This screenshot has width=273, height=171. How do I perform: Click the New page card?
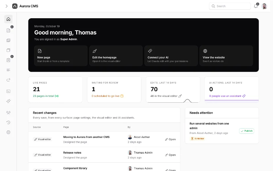61,56
